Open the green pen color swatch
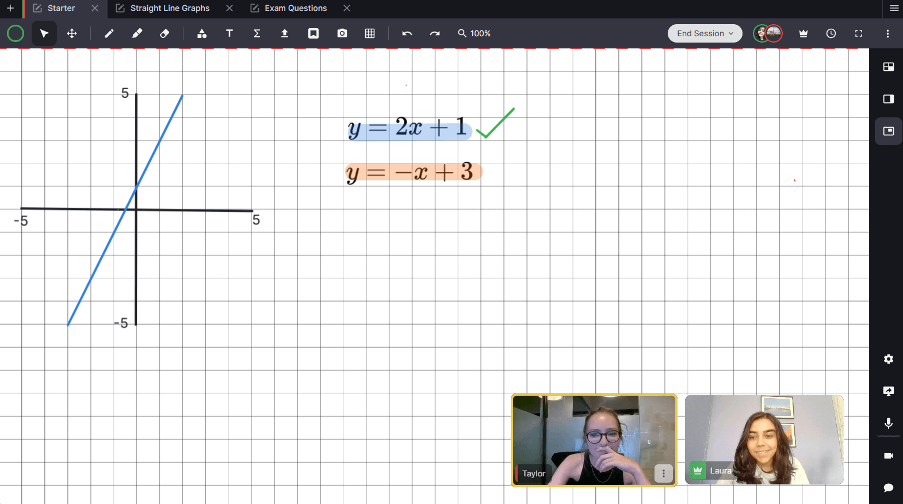 coord(16,33)
